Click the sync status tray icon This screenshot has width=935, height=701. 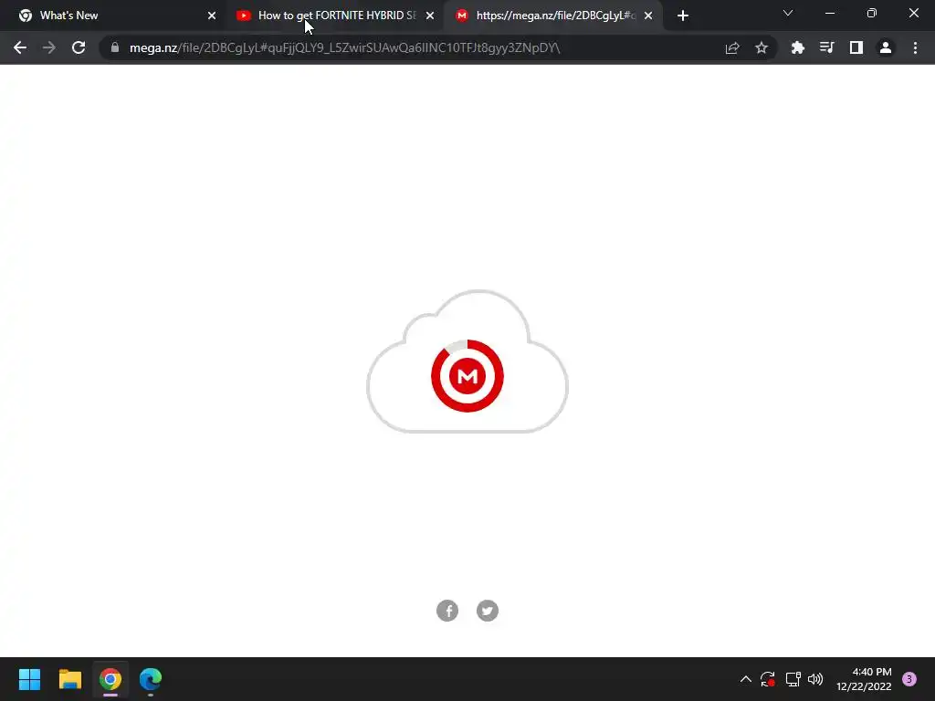click(x=767, y=679)
